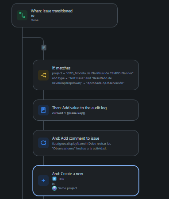Click the blue plus Create icon
The width and height of the screenshot is (169, 199).
point(43,180)
